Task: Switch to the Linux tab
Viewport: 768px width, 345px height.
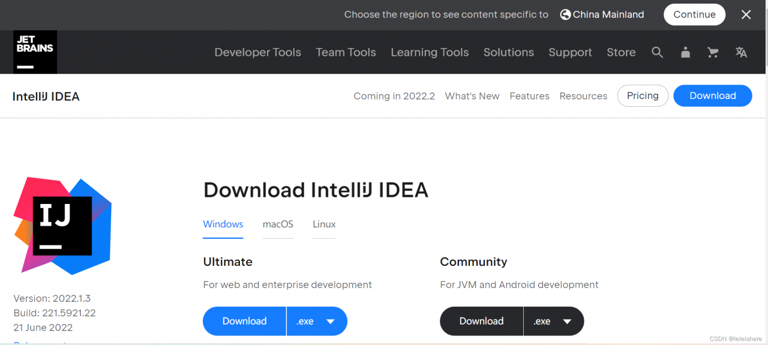Action: click(x=324, y=224)
